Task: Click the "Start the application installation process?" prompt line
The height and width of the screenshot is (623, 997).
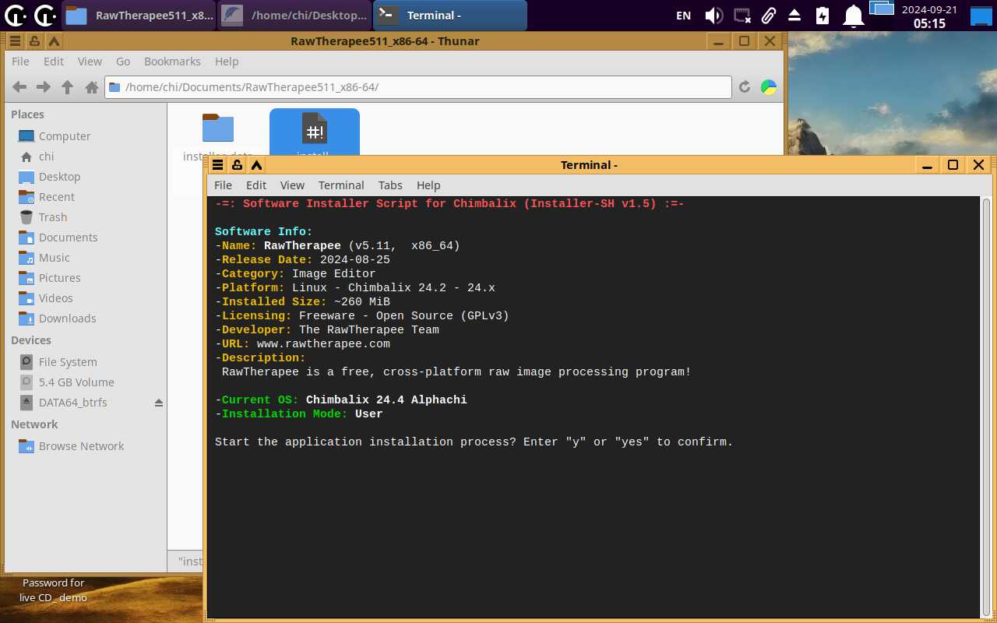Action: (x=474, y=442)
